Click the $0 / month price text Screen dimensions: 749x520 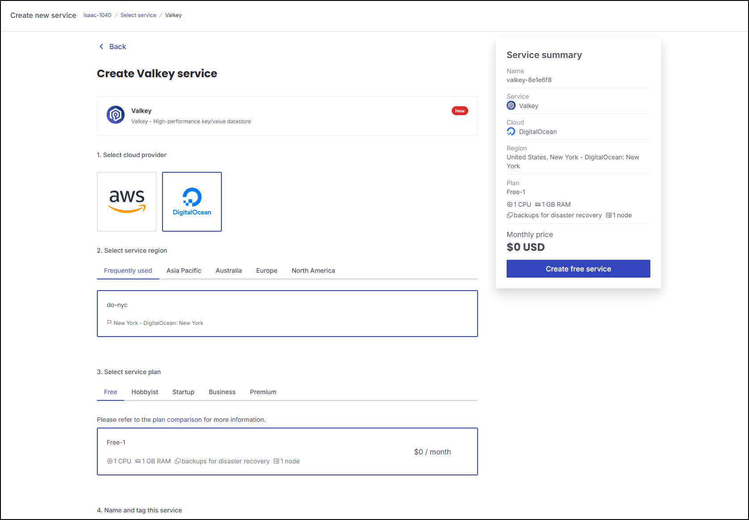433,452
